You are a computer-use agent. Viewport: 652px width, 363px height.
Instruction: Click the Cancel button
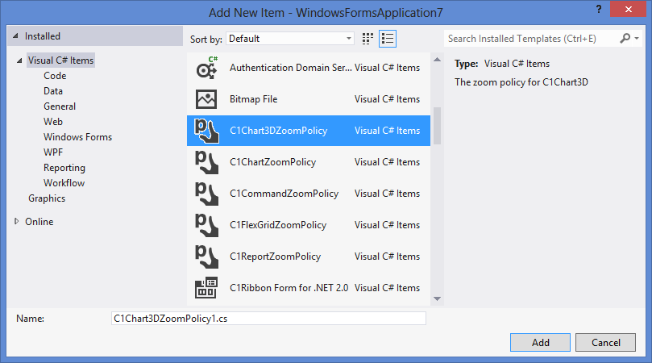606,342
